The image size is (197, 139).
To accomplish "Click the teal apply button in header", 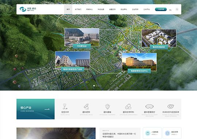I will pos(161,9).
